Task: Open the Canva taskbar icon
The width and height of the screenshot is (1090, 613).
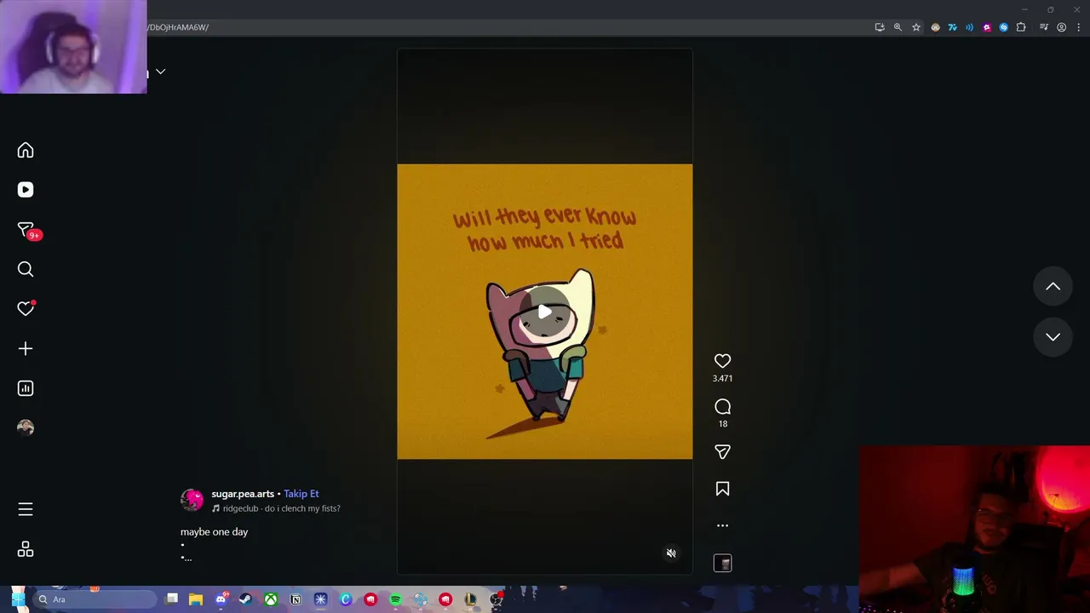Action: [x=346, y=599]
